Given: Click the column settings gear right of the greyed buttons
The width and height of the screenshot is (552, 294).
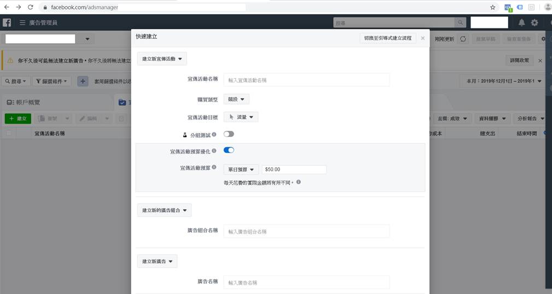Looking at the screenshot, I should pyautogui.click(x=543, y=39).
